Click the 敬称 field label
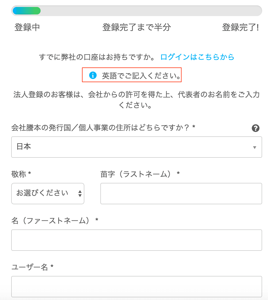 tap(19, 174)
